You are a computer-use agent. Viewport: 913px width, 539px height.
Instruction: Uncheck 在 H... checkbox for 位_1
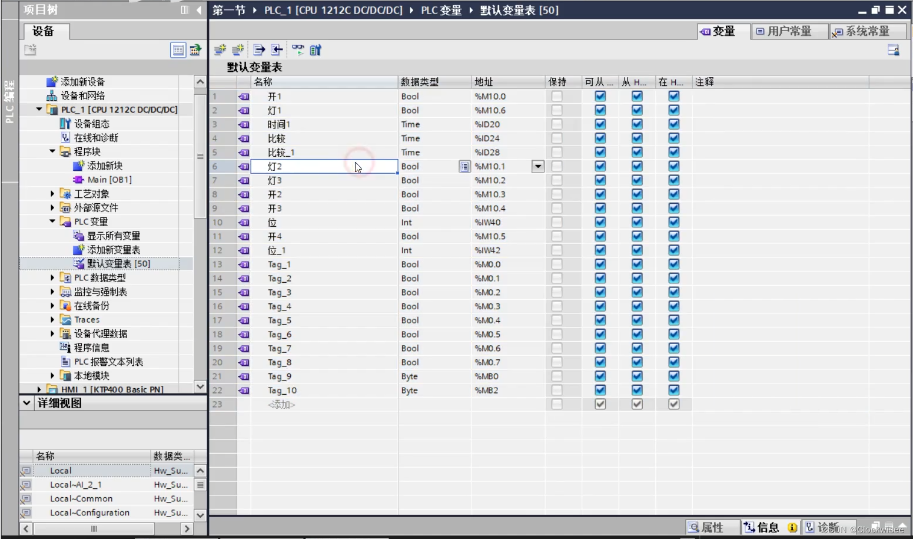(x=674, y=250)
